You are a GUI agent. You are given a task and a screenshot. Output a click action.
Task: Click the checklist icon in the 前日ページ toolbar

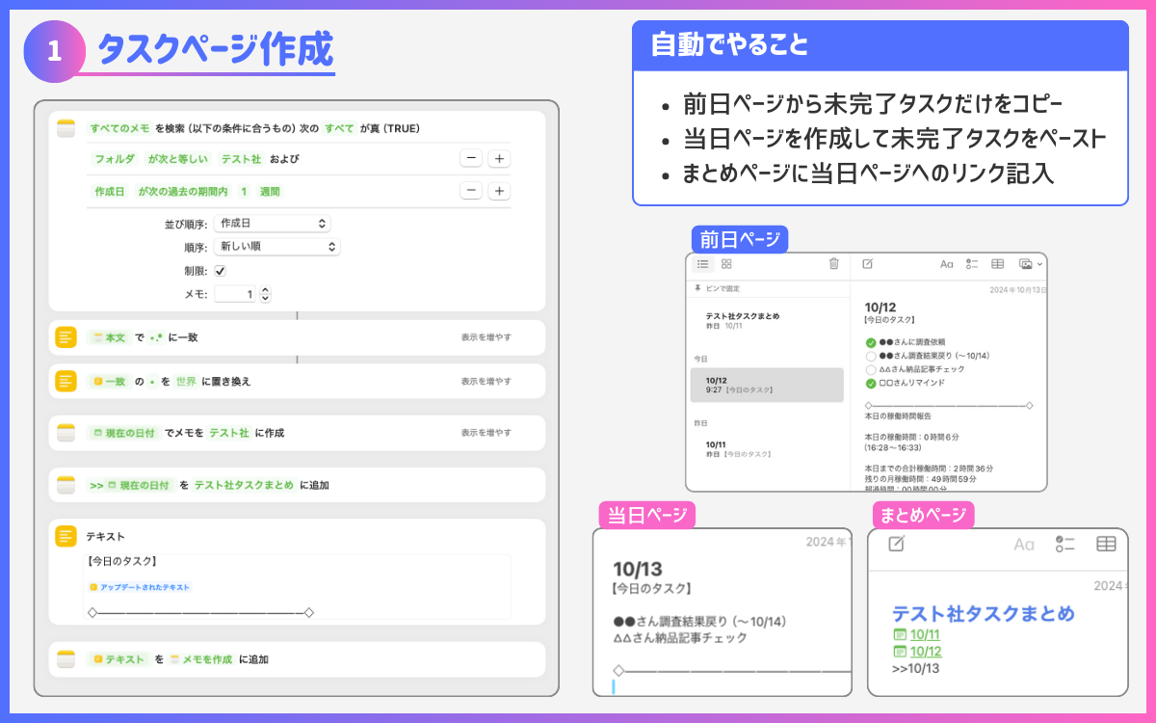971,264
